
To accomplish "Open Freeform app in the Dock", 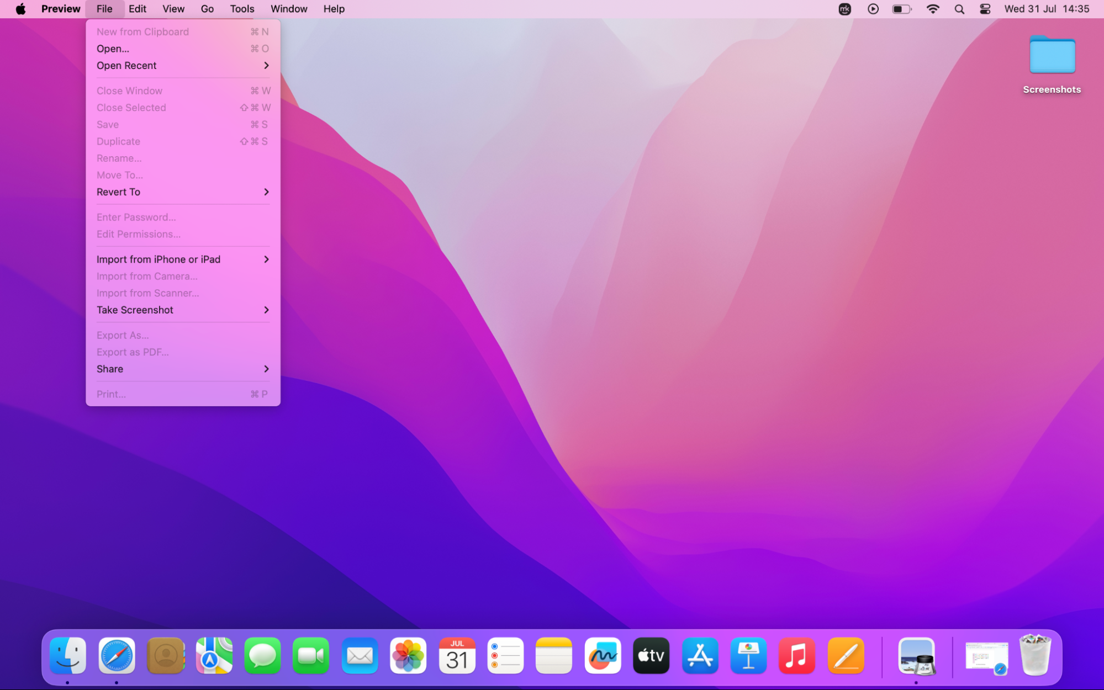I will tap(603, 656).
